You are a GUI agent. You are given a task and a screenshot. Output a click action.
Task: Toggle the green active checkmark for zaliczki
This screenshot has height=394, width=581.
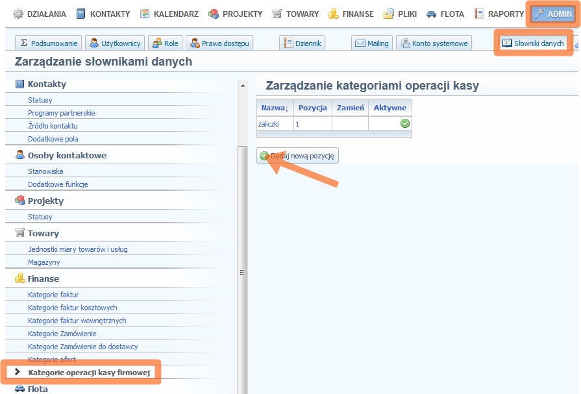[x=405, y=123]
